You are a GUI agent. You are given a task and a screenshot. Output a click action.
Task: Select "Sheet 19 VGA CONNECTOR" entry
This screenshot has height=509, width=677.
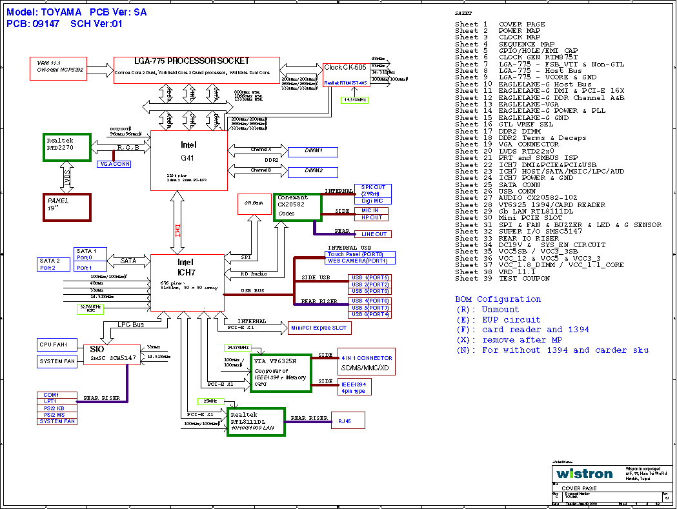pos(507,145)
